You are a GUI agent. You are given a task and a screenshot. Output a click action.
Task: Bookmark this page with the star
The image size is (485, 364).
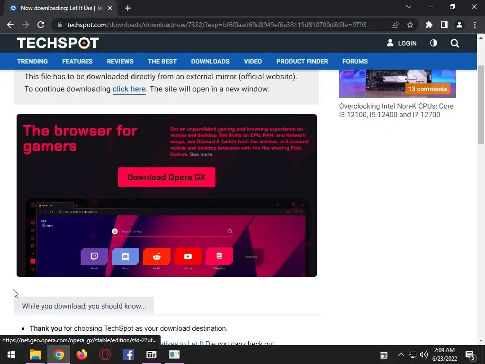tap(410, 25)
